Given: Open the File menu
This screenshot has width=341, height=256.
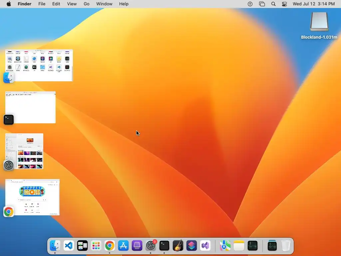Looking at the screenshot, I should (x=42, y=4).
